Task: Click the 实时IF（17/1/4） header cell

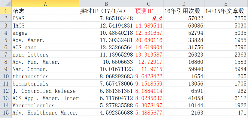Action: click(x=106, y=11)
